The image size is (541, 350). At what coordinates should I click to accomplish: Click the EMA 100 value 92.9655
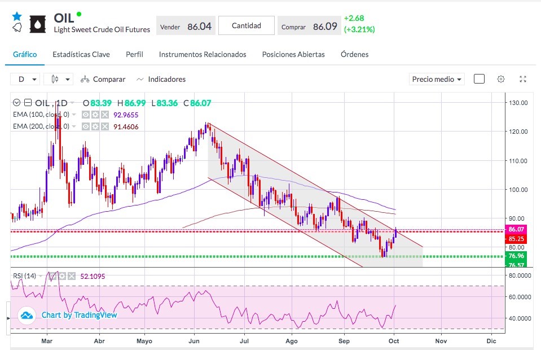(126, 115)
